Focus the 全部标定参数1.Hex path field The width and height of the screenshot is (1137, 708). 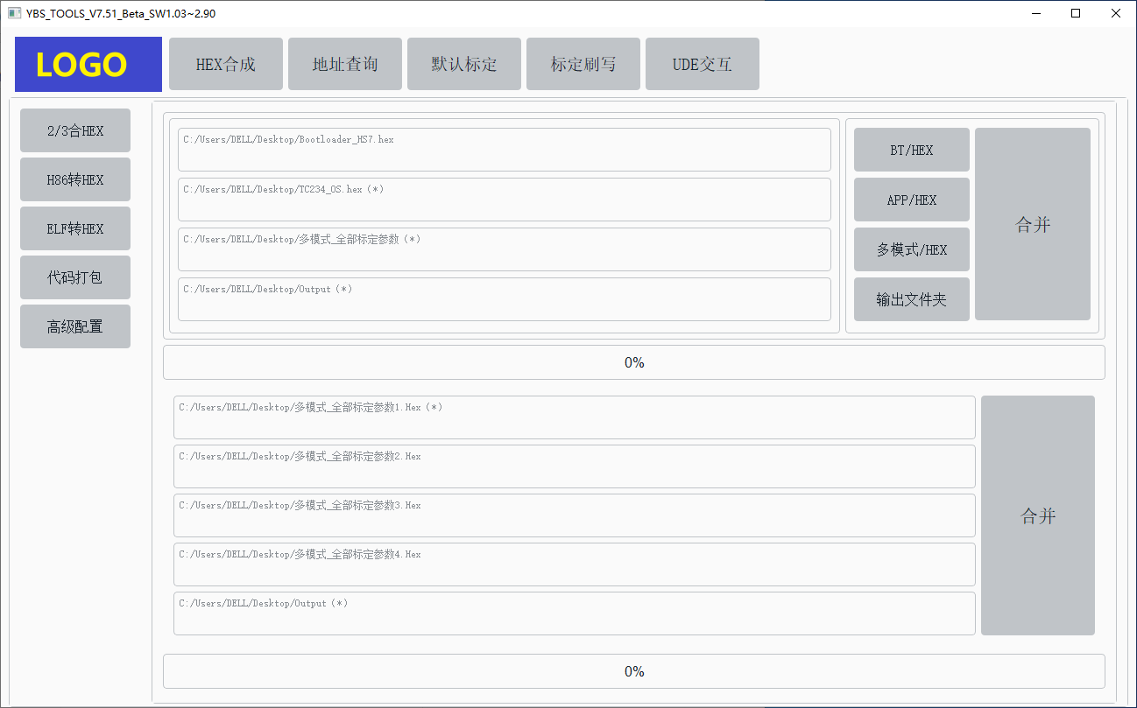click(575, 417)
